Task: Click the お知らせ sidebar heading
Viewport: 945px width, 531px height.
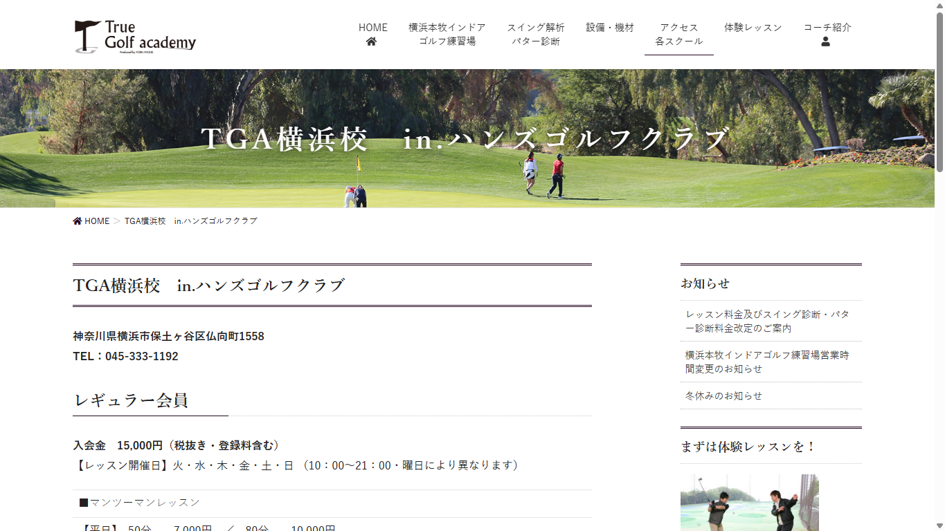Action: pyautogui.click(x=705, y=283)
